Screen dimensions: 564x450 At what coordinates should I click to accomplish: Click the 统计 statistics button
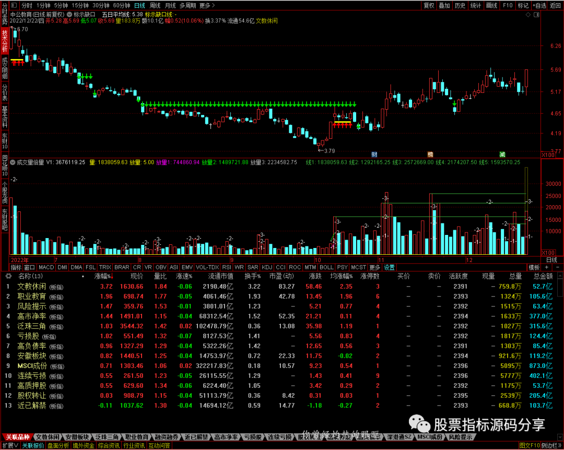tap(476, 5)
